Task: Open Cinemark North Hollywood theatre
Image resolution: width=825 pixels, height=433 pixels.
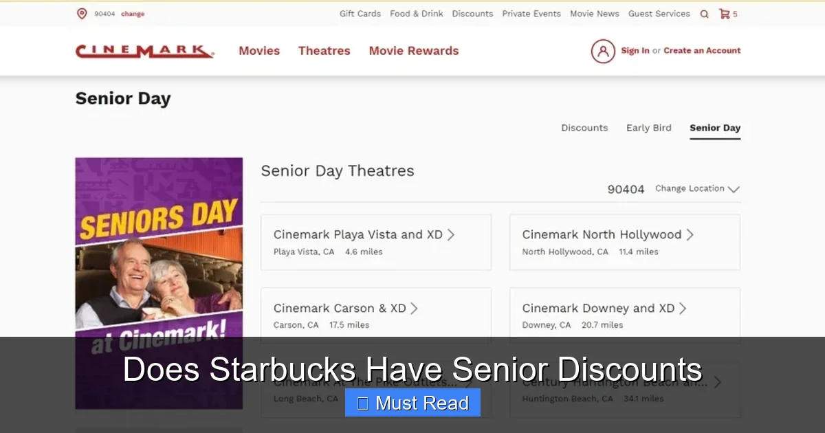Action: tap(625, 242)
